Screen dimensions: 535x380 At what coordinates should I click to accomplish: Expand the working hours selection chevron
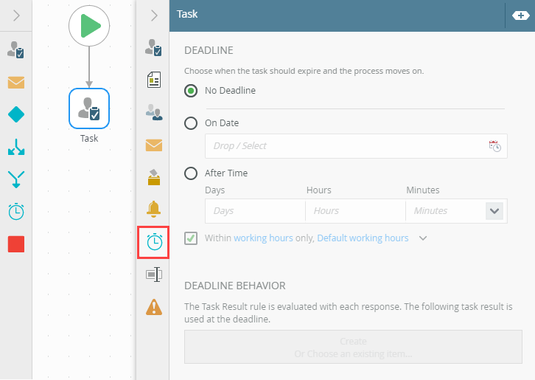tap(423, 238)
